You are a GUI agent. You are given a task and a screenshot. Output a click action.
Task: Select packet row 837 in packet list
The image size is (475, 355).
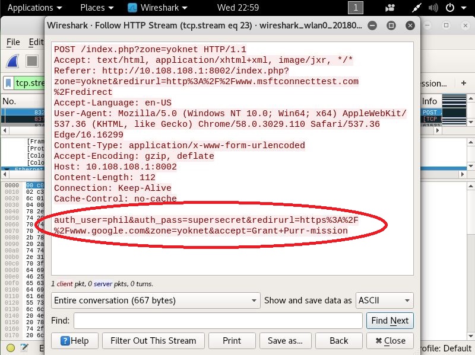(x=23, y=119)
